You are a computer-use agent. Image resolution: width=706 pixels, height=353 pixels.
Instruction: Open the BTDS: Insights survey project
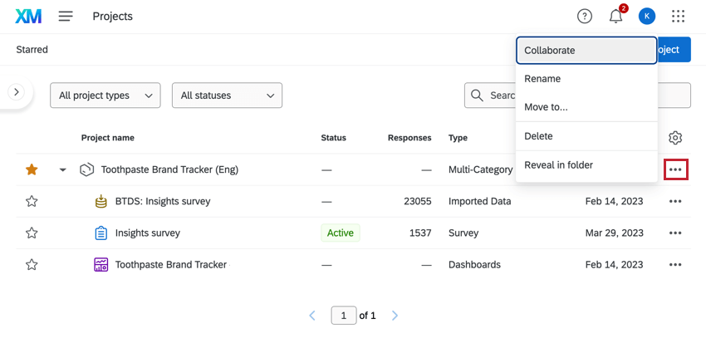(x=162, y=201)
